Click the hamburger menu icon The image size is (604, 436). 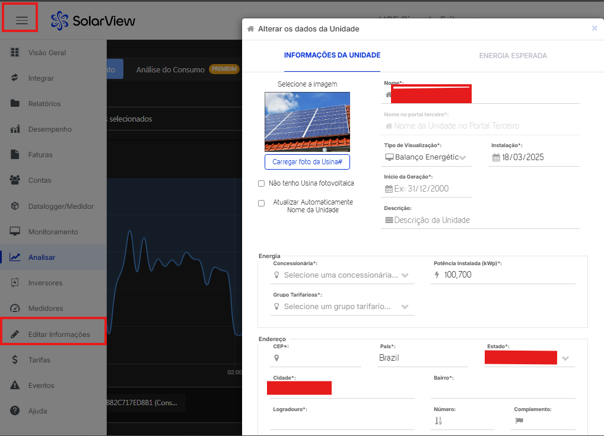(22, 21)
